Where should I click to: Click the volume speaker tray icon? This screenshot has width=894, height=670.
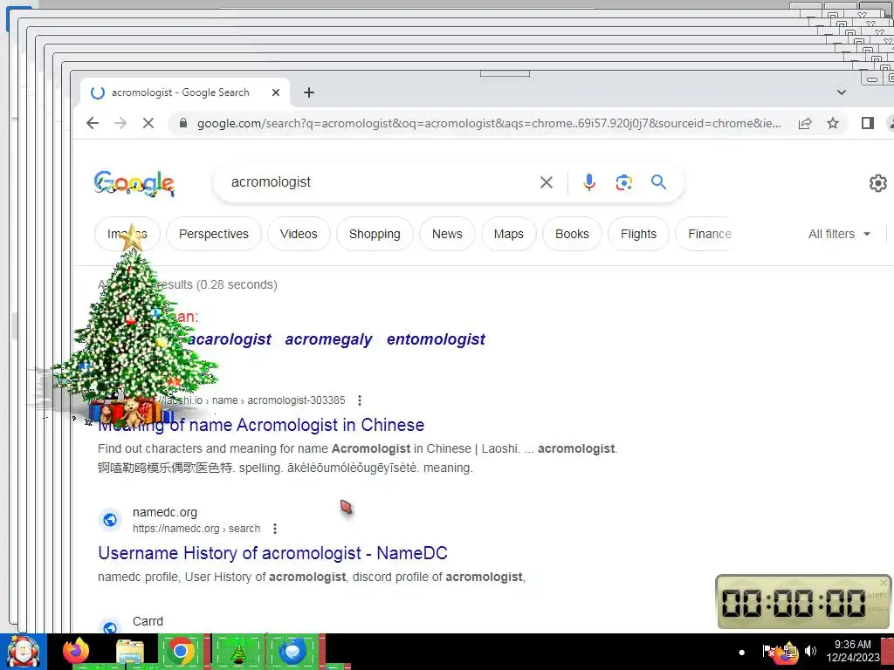[810, 651]
